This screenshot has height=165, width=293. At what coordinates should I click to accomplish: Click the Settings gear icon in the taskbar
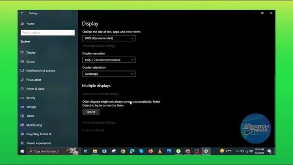point(206,151)
